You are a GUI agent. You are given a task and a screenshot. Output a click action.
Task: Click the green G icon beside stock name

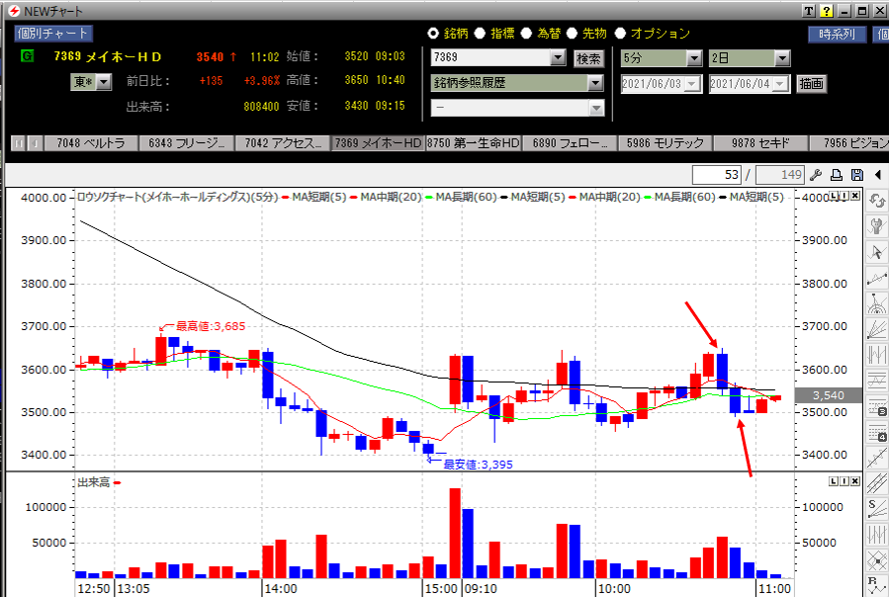[27, 55]
